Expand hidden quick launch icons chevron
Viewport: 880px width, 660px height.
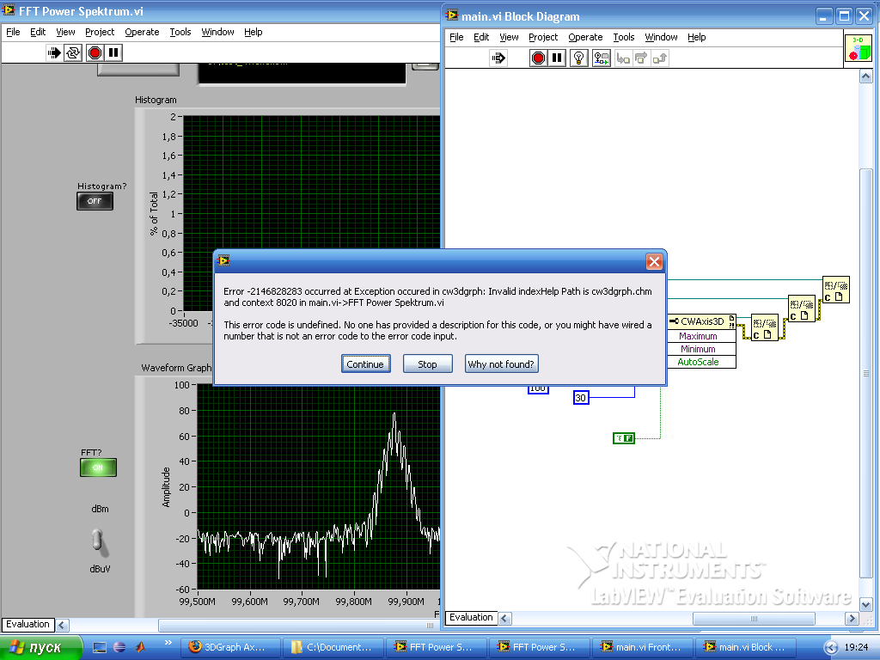point(168,643)
